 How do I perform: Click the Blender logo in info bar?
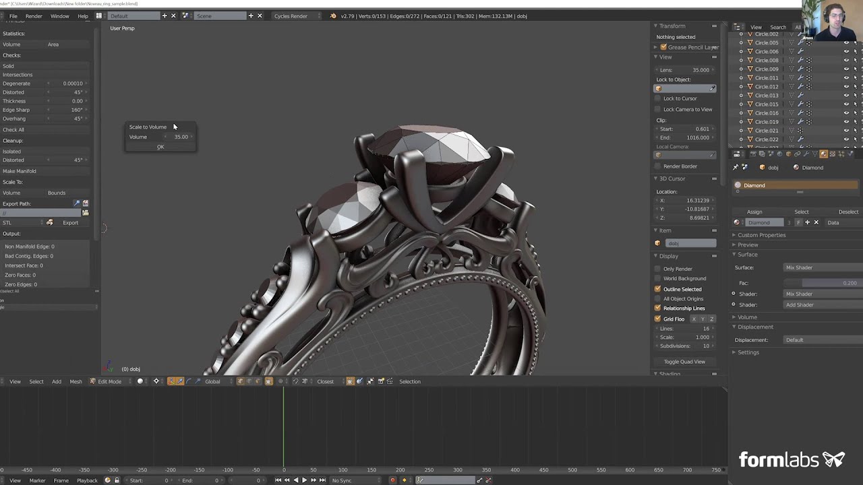point(333,15)
